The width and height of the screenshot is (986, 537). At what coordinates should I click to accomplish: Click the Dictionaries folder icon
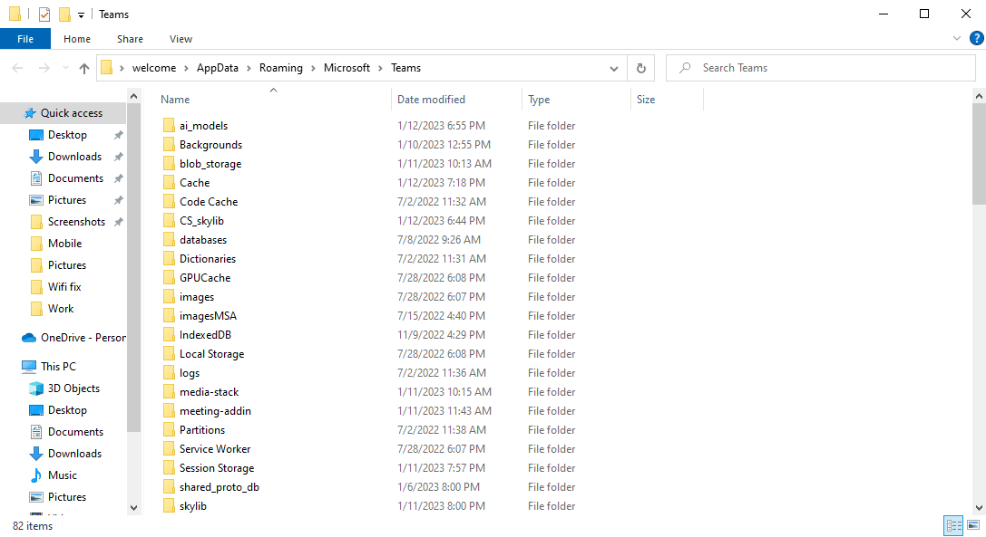pos(169,259)
